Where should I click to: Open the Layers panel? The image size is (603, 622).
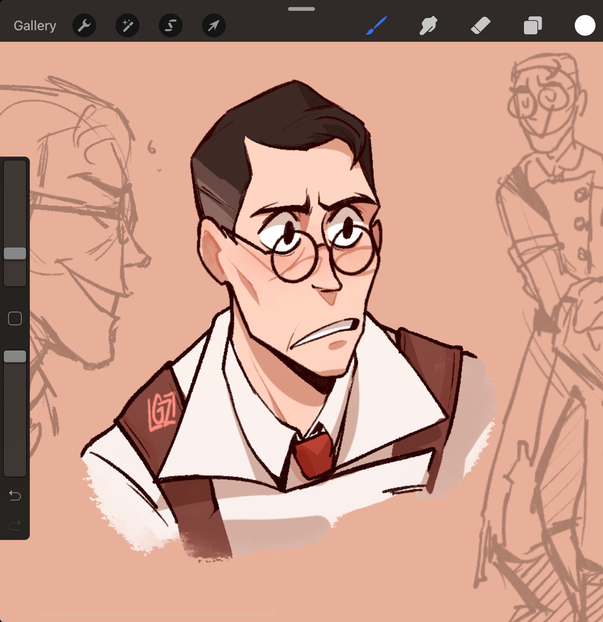click(533, 25)
